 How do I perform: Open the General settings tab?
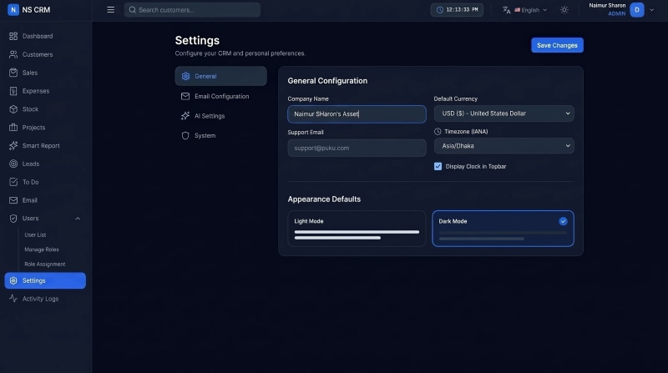coord(221,76)
